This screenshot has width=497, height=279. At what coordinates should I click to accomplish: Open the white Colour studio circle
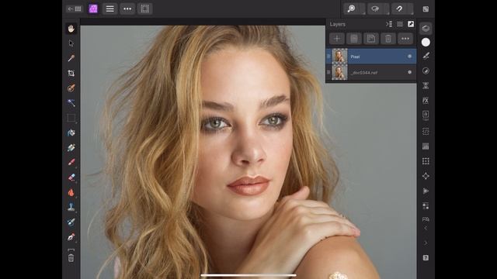click(426, 43)
